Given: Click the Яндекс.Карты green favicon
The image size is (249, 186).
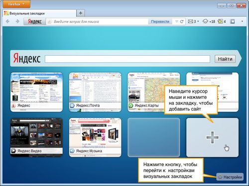Looking at the screenshot, I should point(131,105).
